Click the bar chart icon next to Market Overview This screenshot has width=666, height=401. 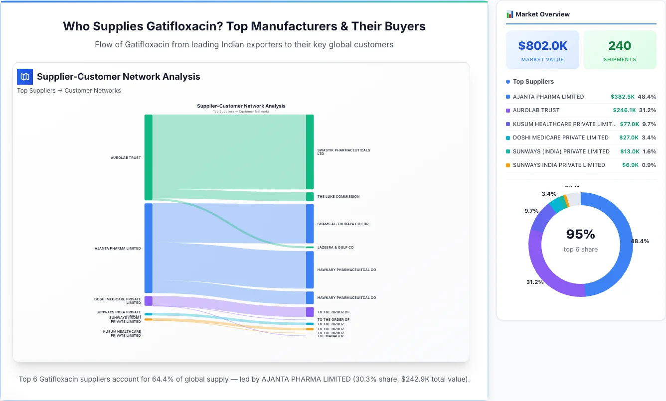509,14
